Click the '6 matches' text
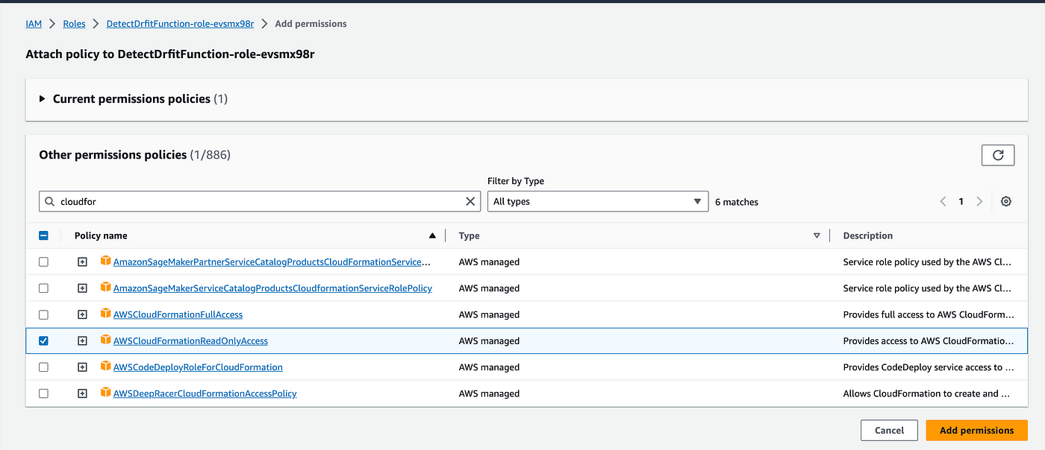The width and height of the screenshot is (1045, 450). (737, 202)
